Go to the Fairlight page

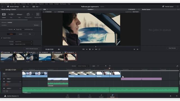tap(101, 96)
